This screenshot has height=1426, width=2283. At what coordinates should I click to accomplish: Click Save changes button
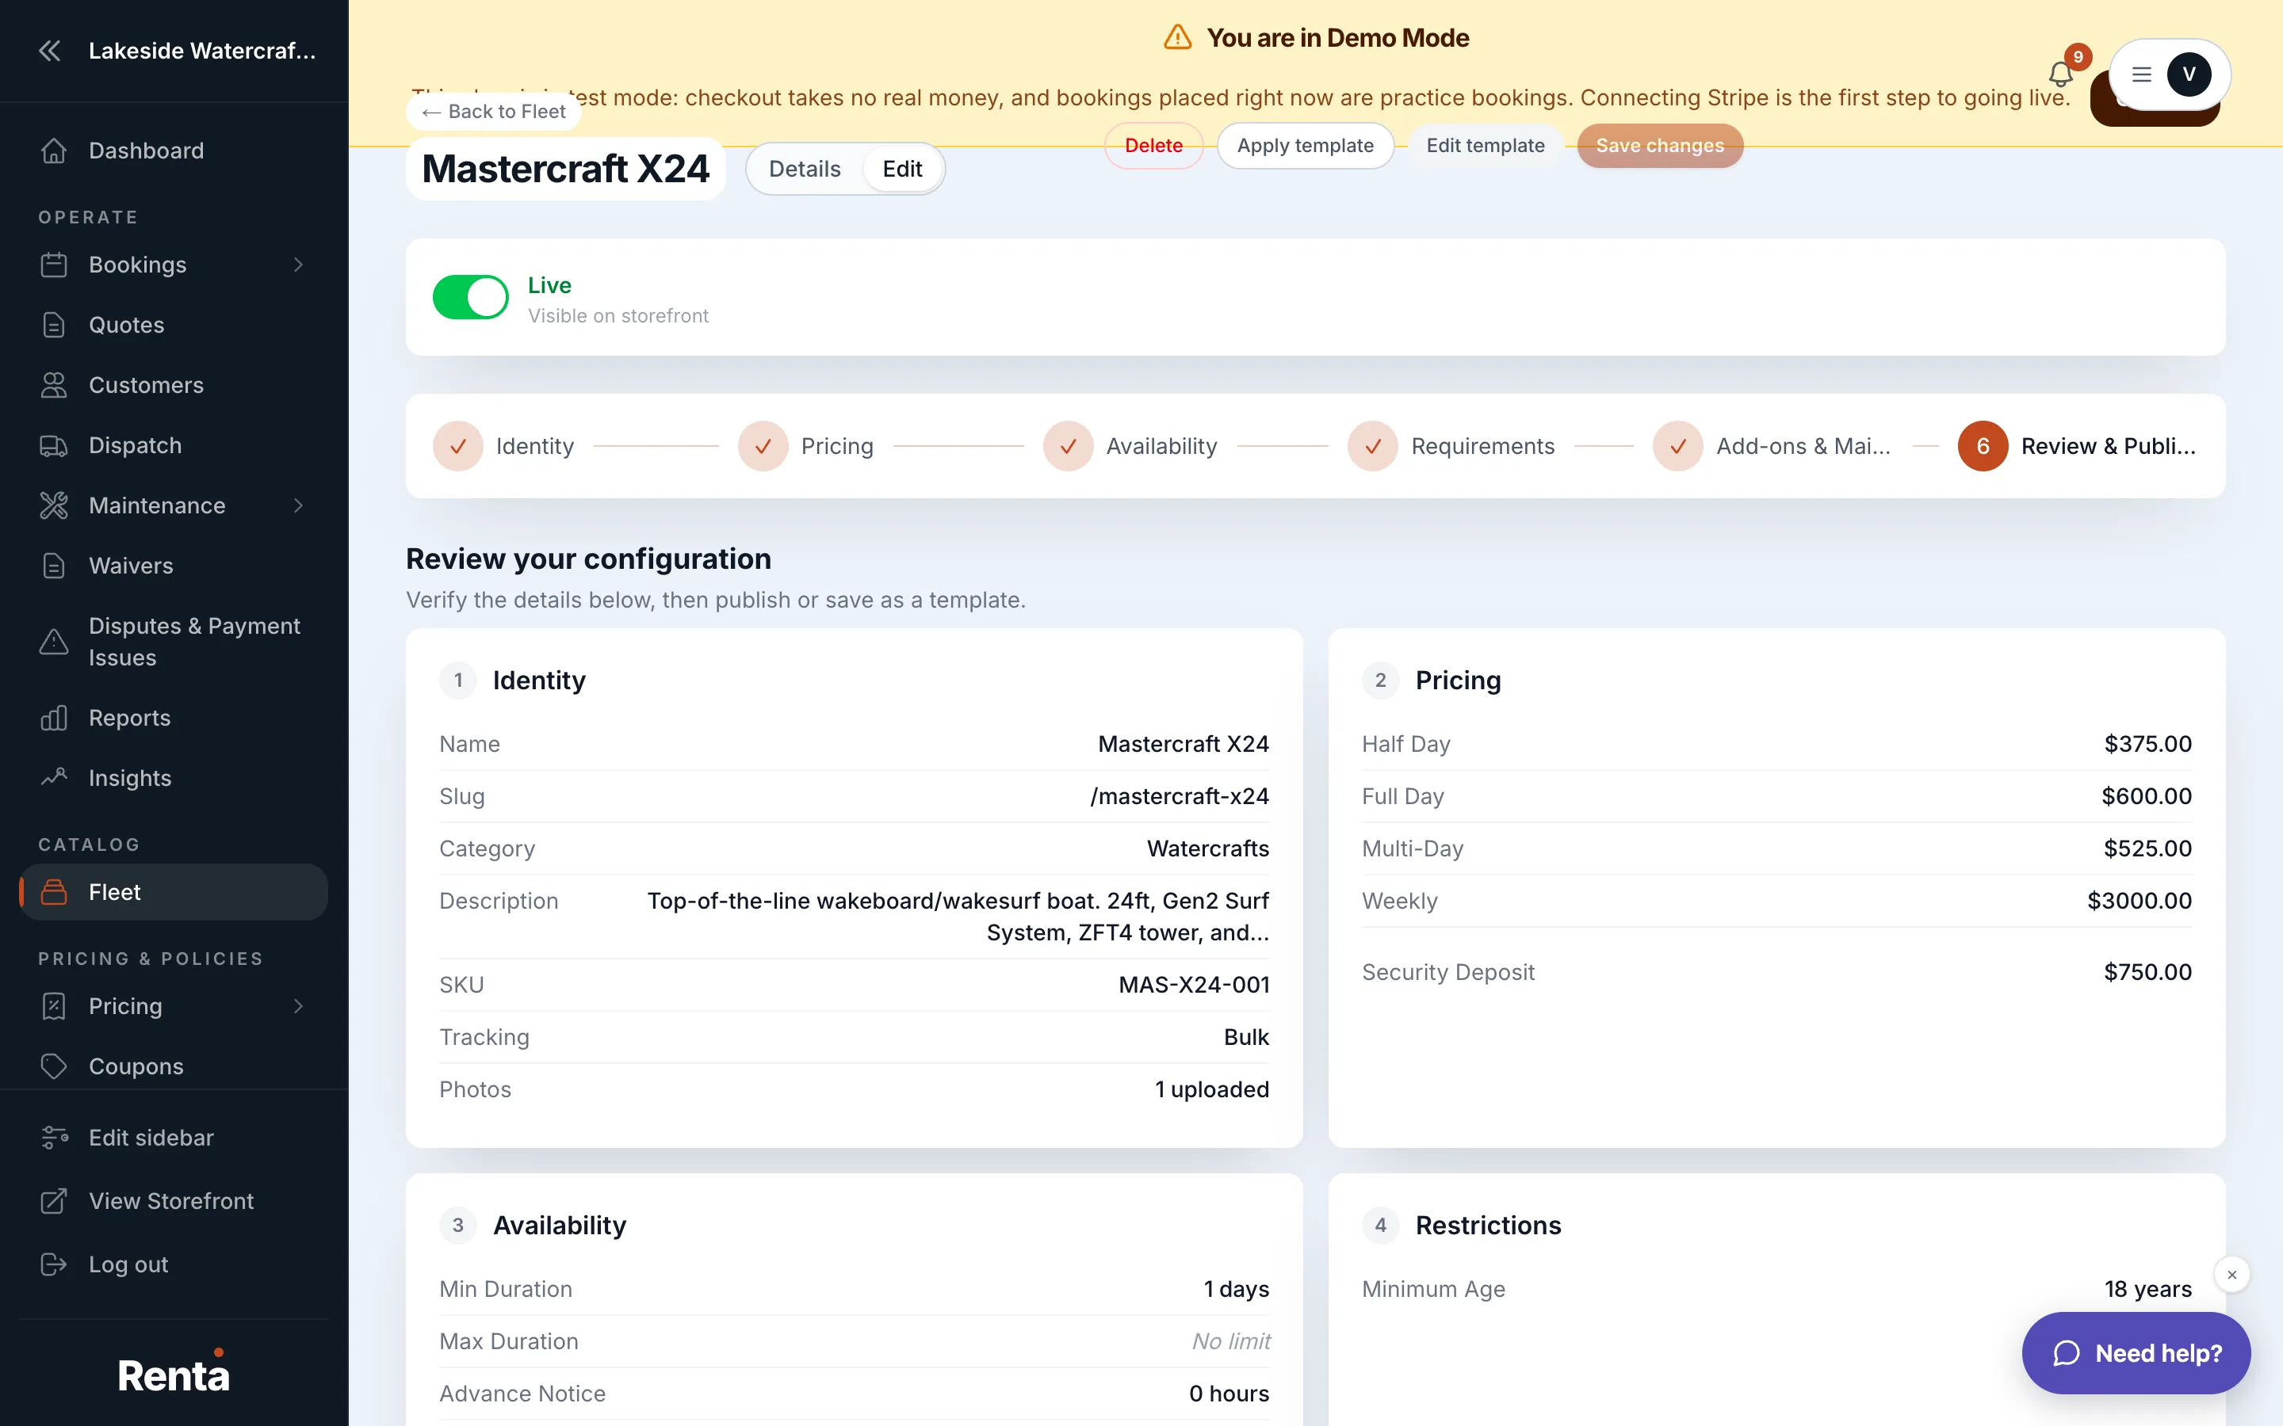(1659, 147)
